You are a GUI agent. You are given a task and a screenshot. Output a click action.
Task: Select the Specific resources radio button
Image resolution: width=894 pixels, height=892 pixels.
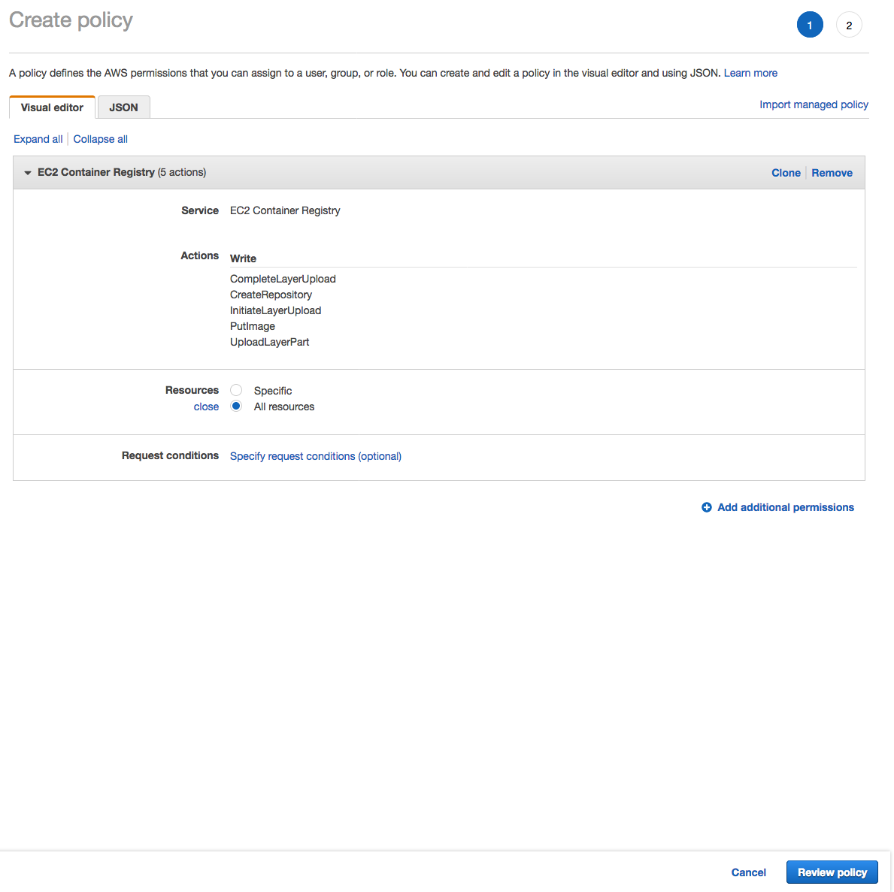pyautogui.click(x=236, y=391)
